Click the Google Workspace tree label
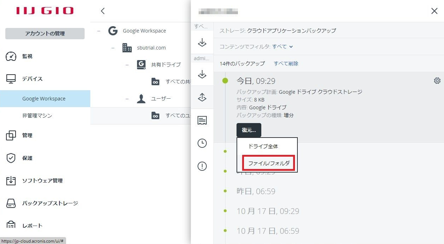 pyautogui.click(x=144, y=31)
